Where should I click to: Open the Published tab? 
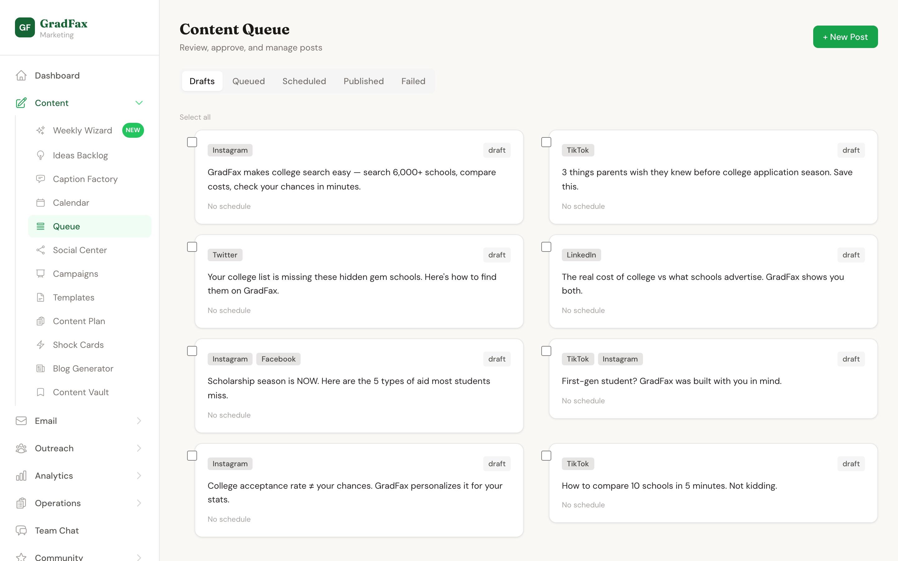(x=364, y=81)
